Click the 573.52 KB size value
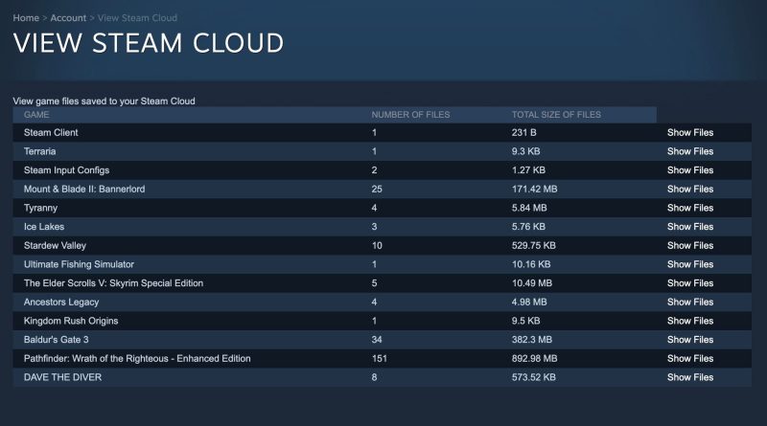The width and height of the screenshot is (767, 426). tap(534, 377)
